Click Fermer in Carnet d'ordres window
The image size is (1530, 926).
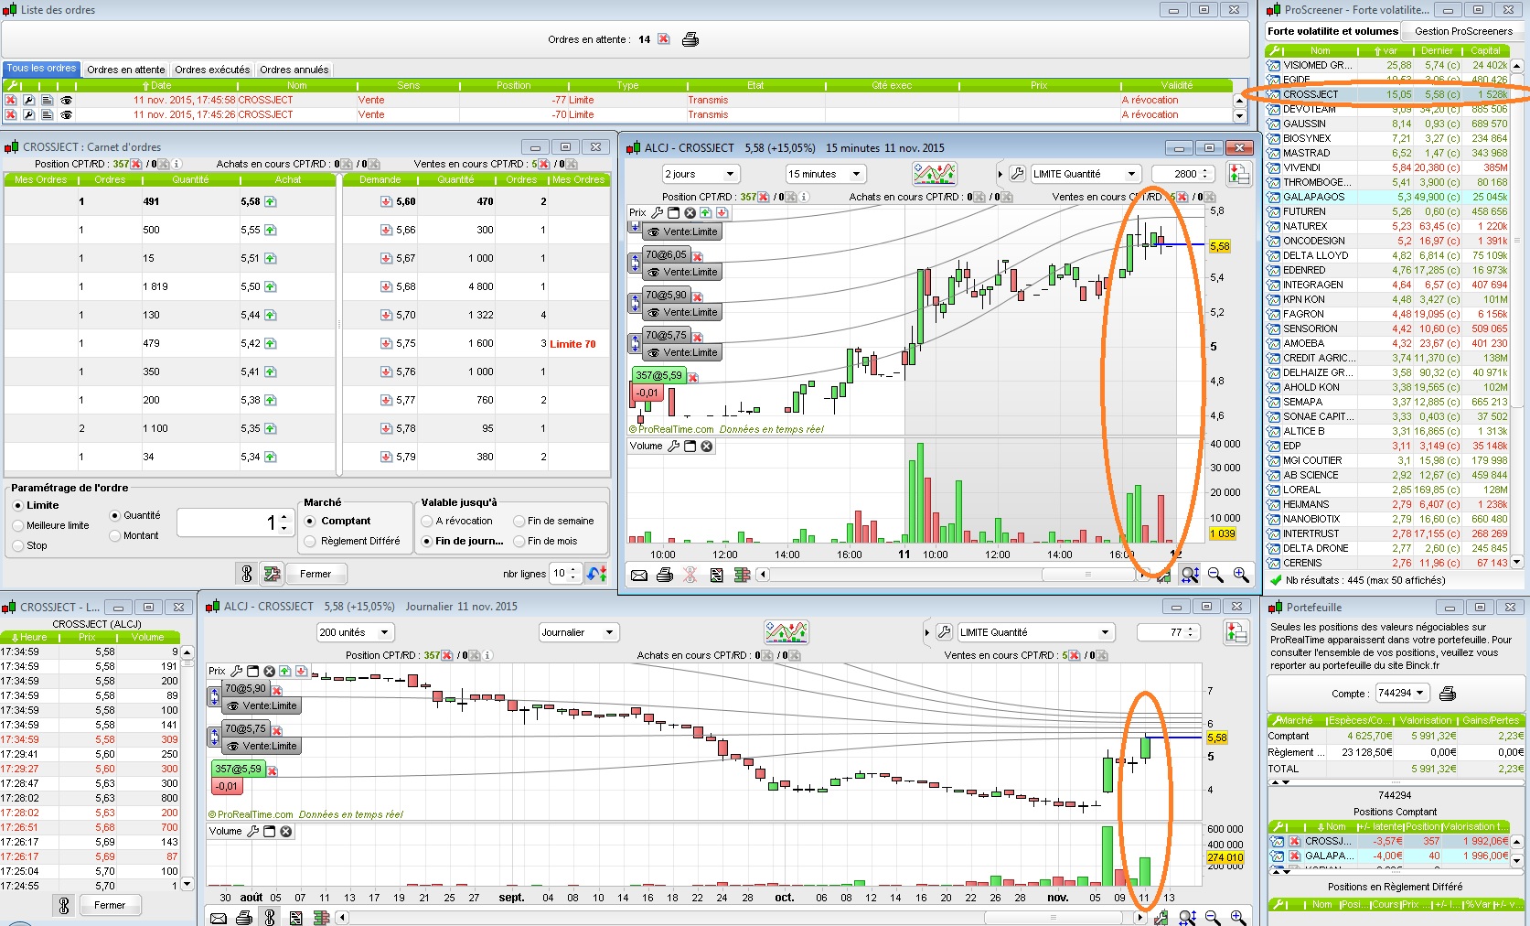(x=316, y=574)
